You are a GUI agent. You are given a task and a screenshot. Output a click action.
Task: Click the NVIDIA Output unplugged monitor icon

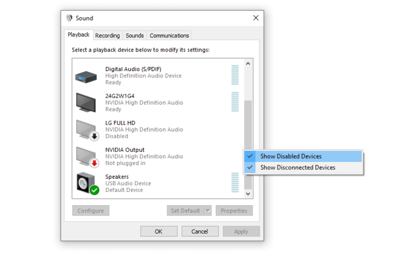(88, 157)
